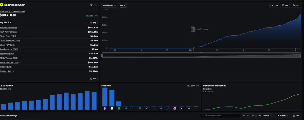Click the top grip of the chart range slider
Viewport: 304px width, 120px height.
(201, 53)
